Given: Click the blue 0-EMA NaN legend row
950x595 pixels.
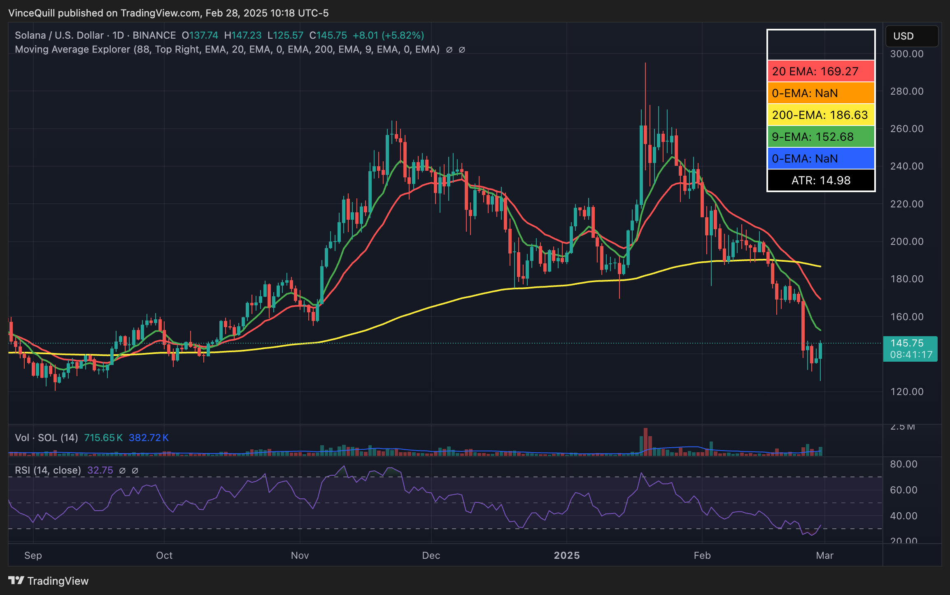Looking at the screenshot, I should point(821,158).
